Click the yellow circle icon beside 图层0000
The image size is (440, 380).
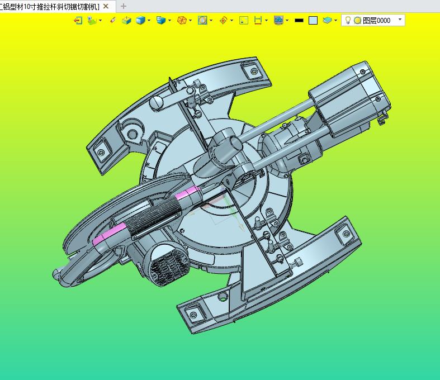click(357, 21)
